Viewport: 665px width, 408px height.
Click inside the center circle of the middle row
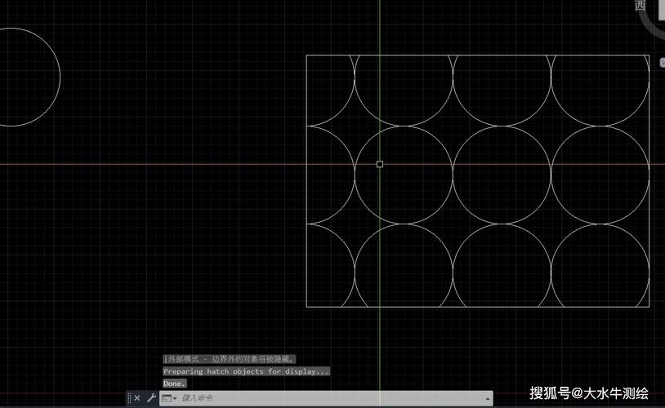point(500,175)
